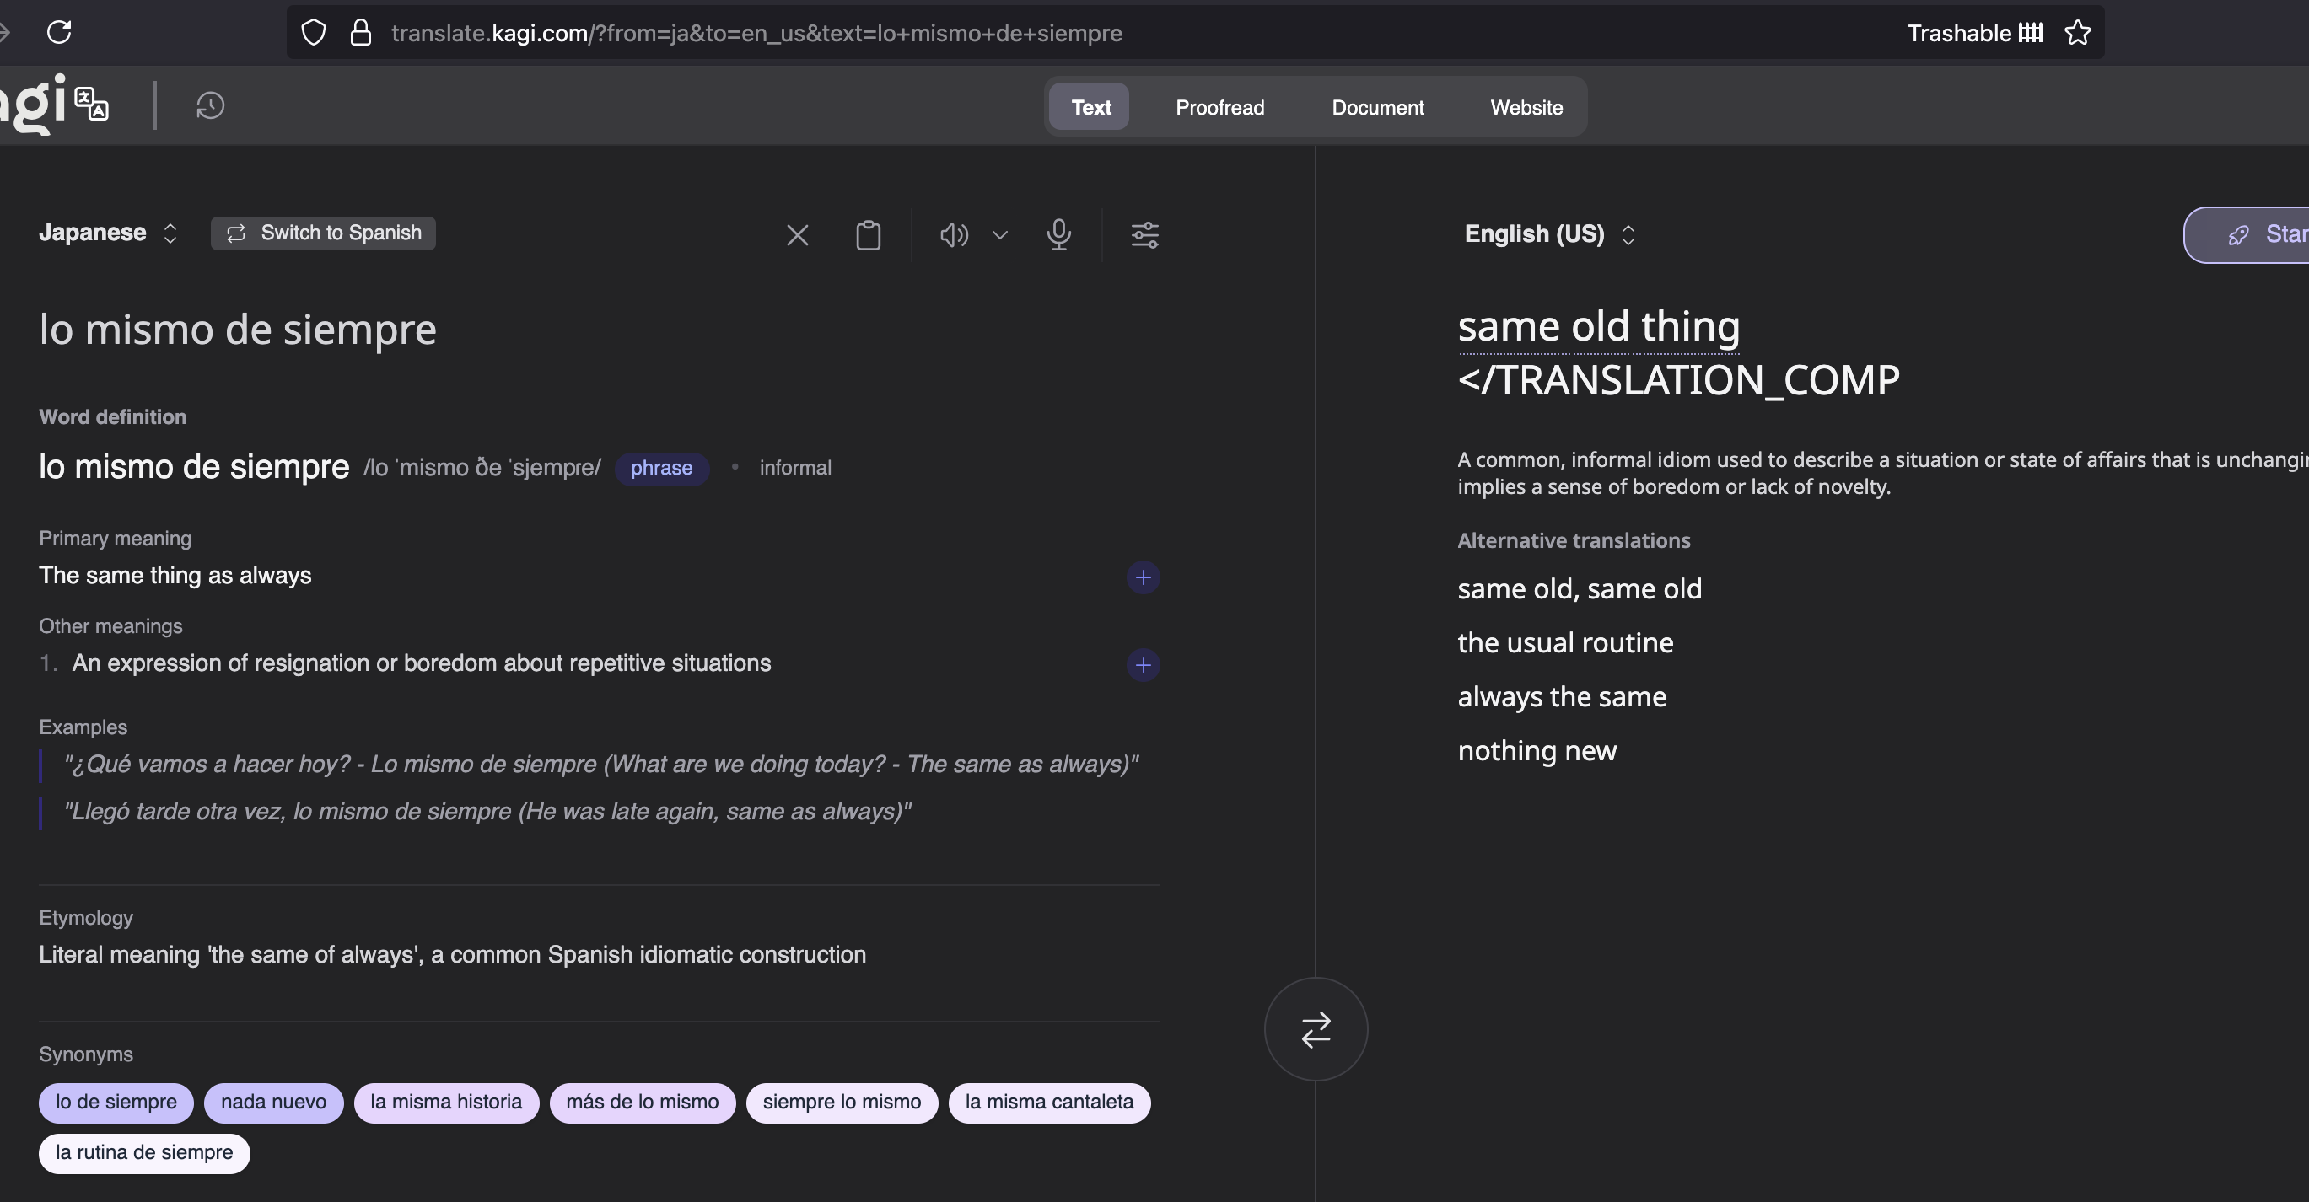Open voice options chevron beside speaker

[1000, 235]
